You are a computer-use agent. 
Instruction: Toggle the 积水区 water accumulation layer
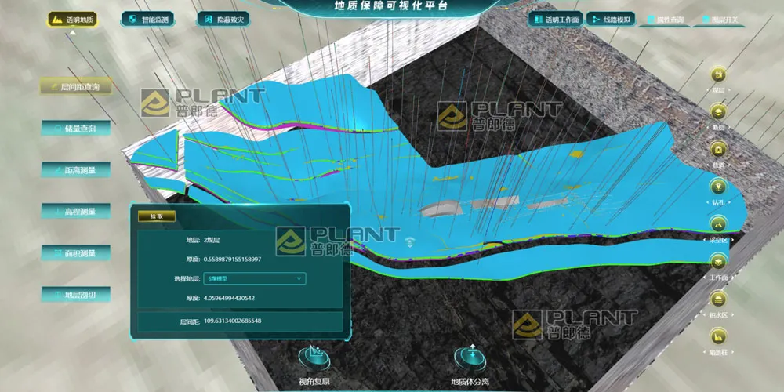click(717, 299)
